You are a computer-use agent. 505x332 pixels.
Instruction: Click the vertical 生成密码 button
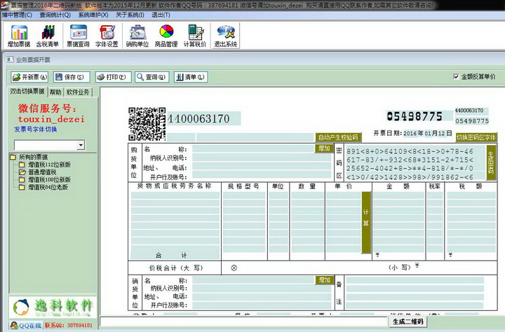click(x=490, y=162)
